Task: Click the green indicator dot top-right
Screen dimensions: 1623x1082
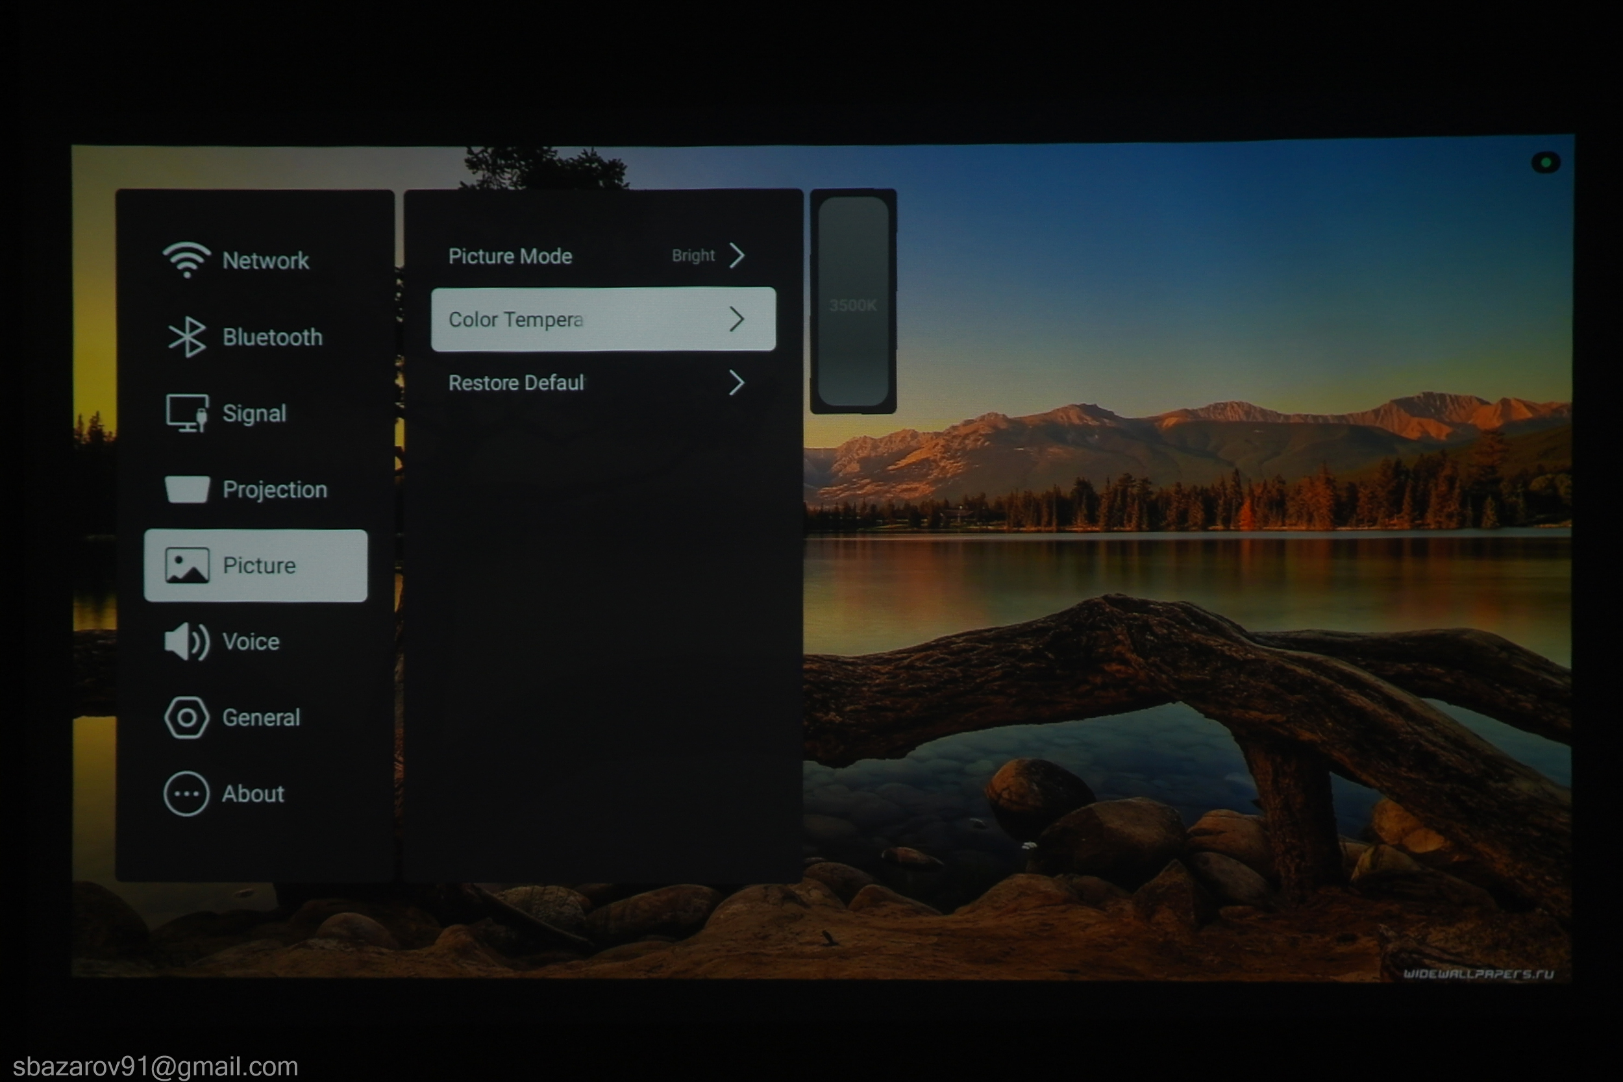Action: coord(1546,163)
